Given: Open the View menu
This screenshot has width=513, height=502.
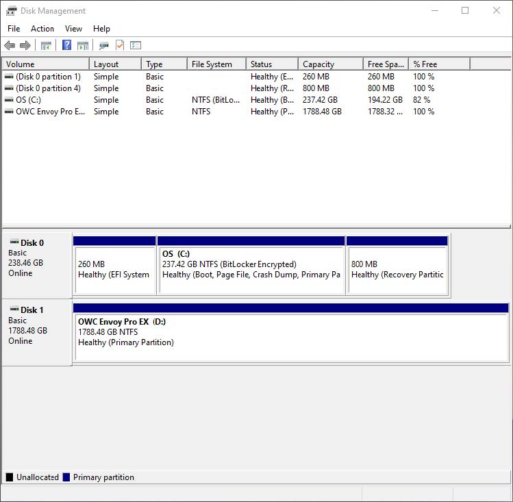Looking at the screenshot, I should 73,29.
